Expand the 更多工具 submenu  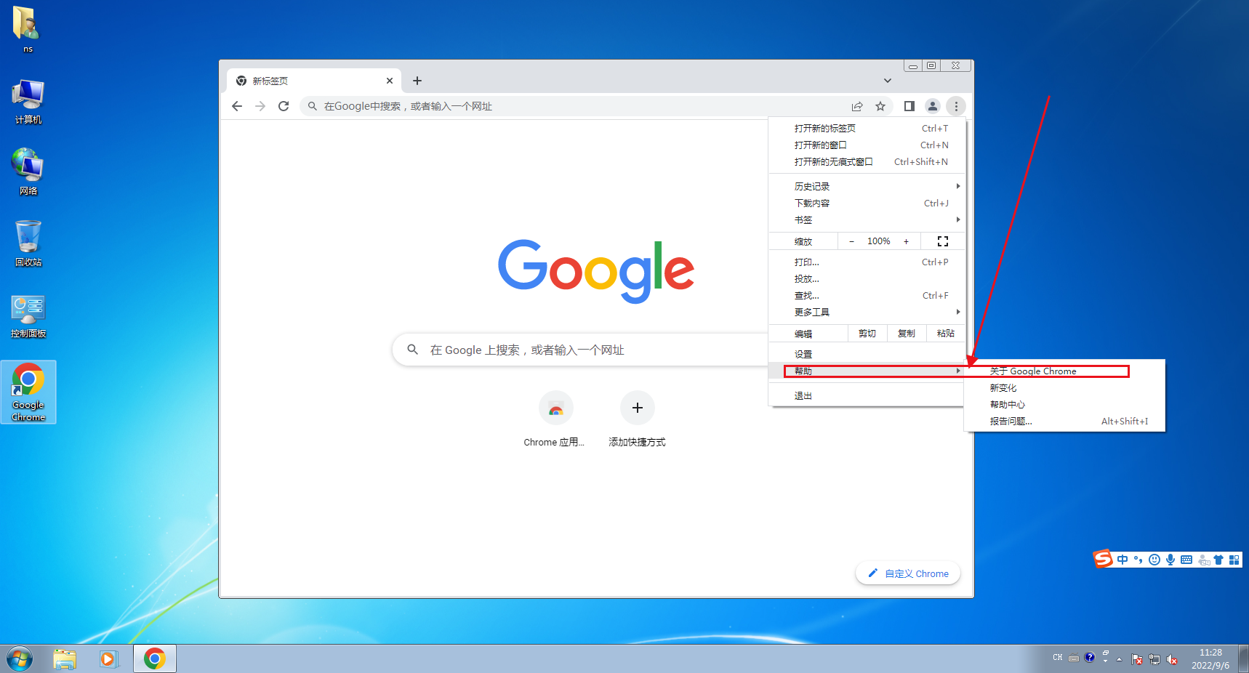tap(867, 313)
